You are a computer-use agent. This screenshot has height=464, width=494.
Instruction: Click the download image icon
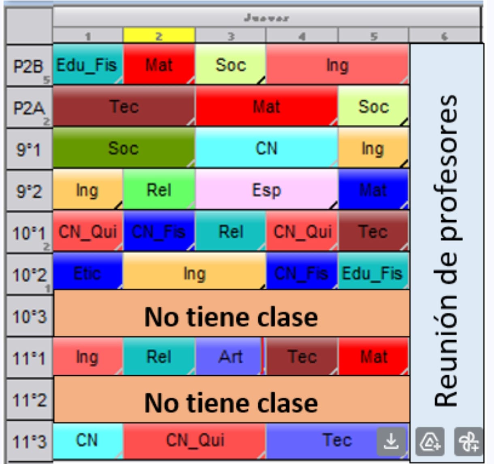pos(391,441)
